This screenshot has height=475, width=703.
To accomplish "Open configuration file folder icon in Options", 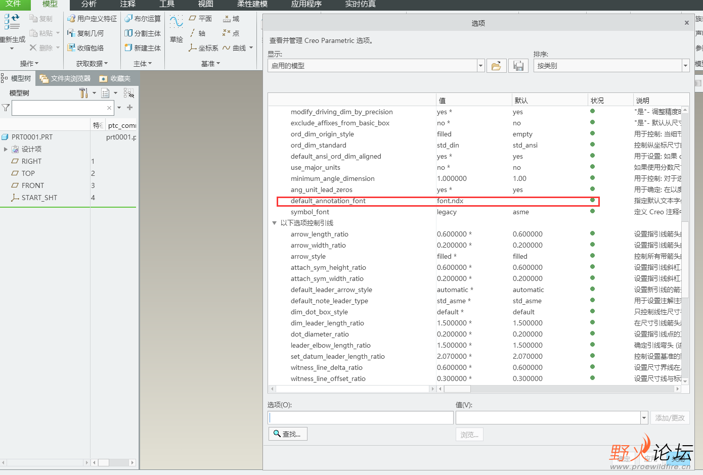I will coord(496,66).
